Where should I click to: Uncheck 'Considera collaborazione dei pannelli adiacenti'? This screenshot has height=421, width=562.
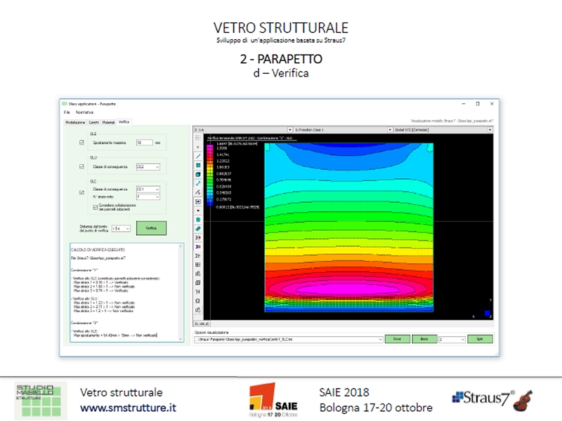pos(95,206)
